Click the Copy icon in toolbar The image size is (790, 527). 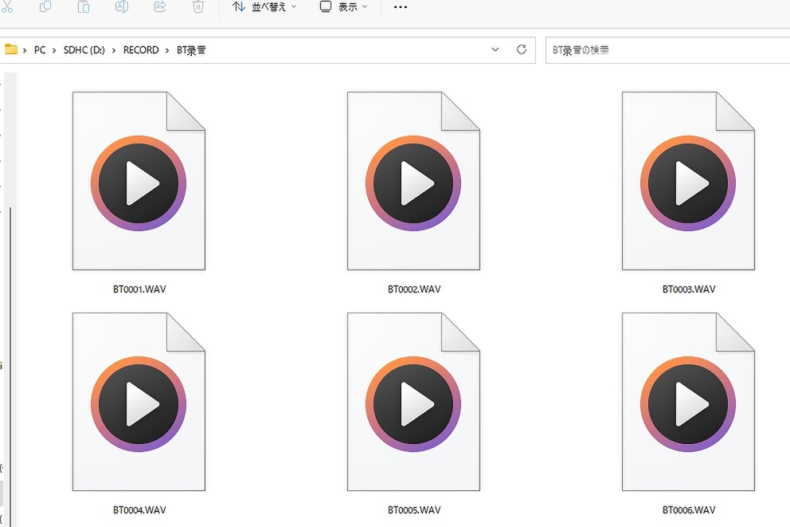point(45,6)
